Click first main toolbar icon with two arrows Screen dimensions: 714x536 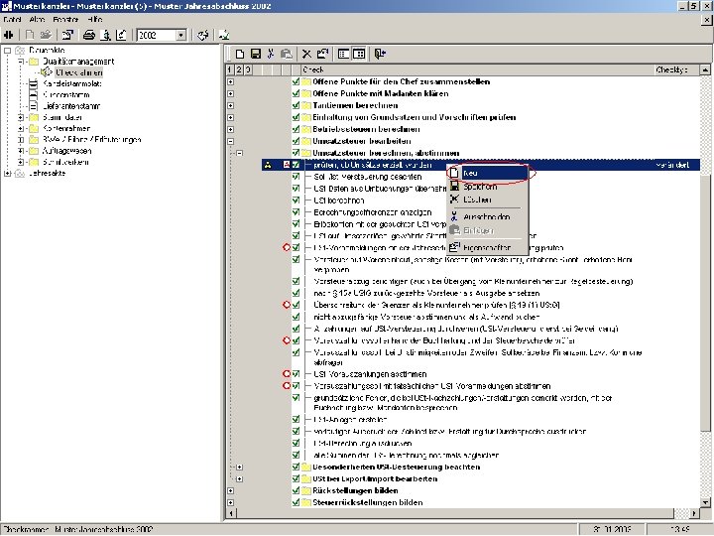(x=9, y=35)
